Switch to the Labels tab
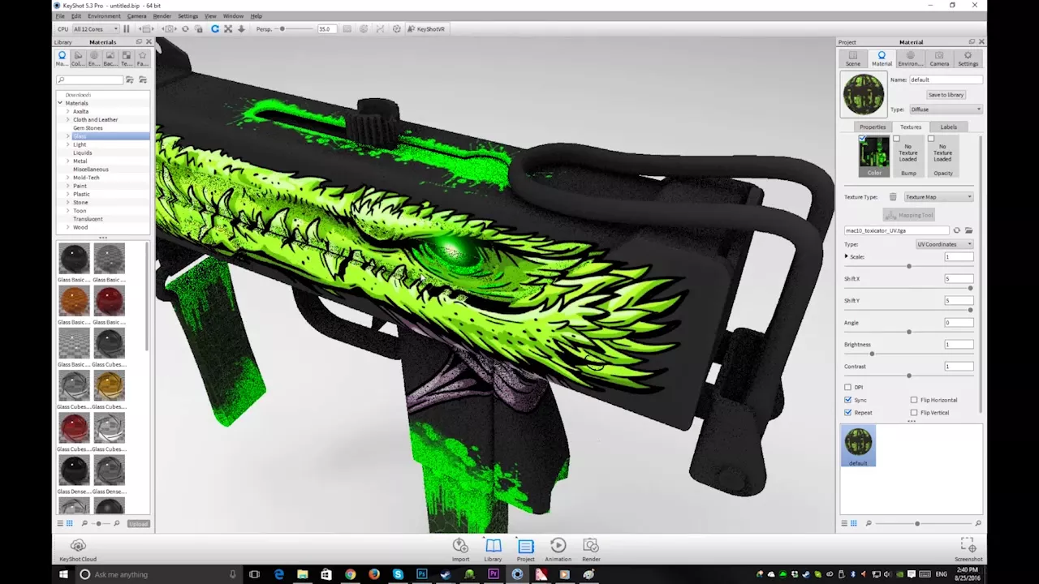This screenshot has width=1039, height=584. click(x=948, y=127)
